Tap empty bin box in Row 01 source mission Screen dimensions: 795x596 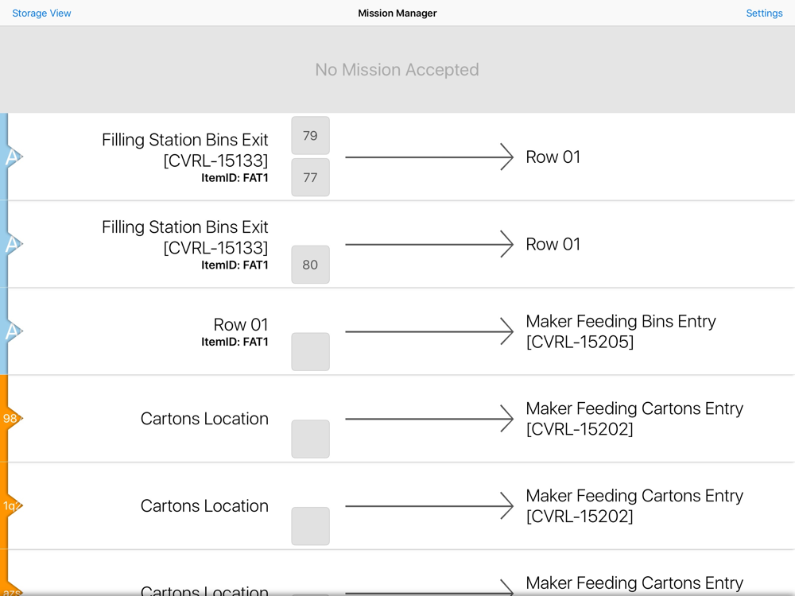310,352
